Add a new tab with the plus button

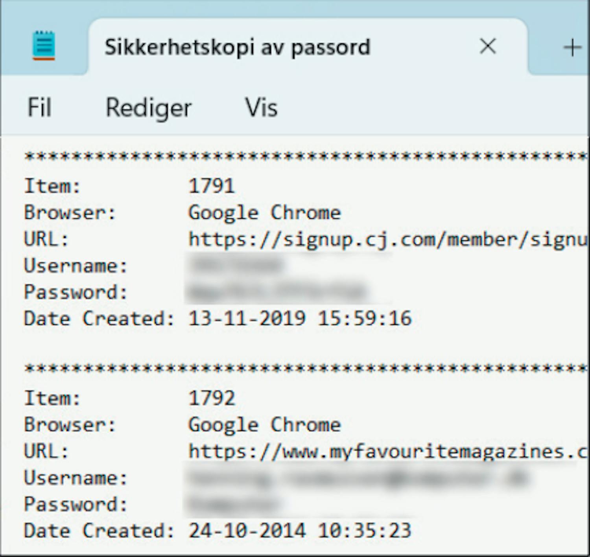pyautogui.click(x=572, y=48)
